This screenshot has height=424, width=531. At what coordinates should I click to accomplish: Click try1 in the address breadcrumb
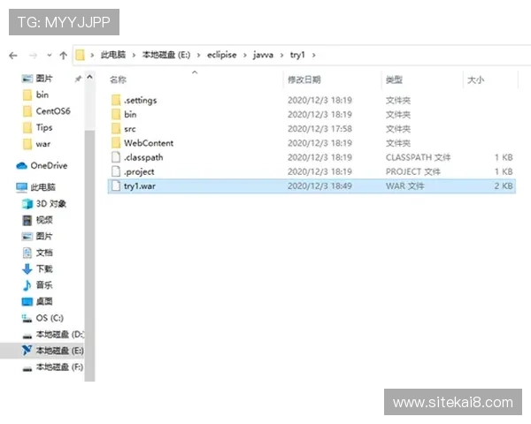(x=297, y=55)
